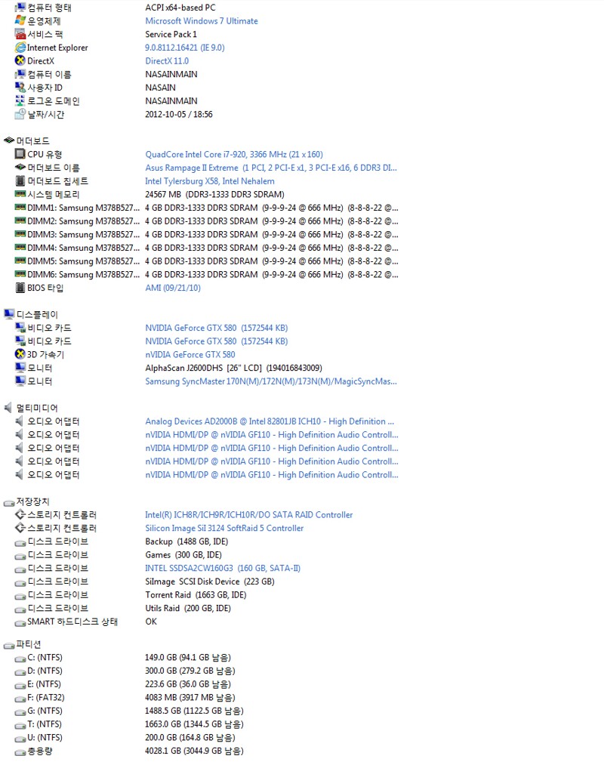
Task: Select the 3D 가속기 icon
Action: pyautogui.click(x=20, y=354)
